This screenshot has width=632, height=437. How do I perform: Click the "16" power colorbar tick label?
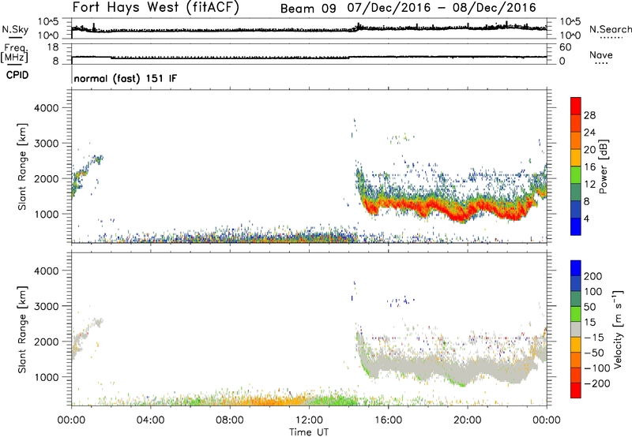click(589, 167)
